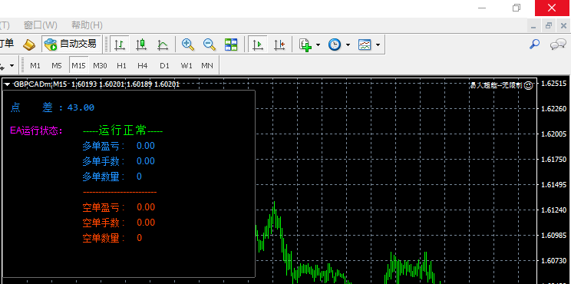This screenshot has width=571, height=284.
Task: Click the 空单手数 label
Action: coord(104,223)
